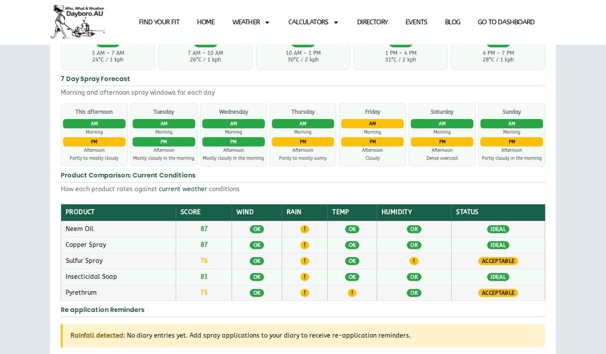
Task: Open the Find Your Fit menu item
Action: tap(159, 22)
